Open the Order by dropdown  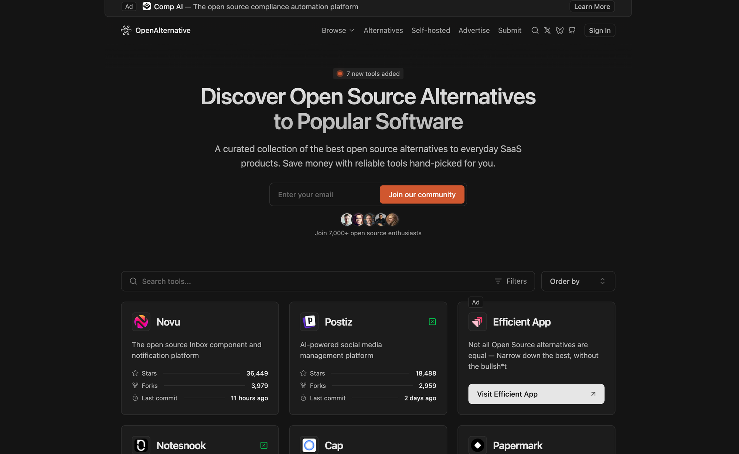coord(578,281)
